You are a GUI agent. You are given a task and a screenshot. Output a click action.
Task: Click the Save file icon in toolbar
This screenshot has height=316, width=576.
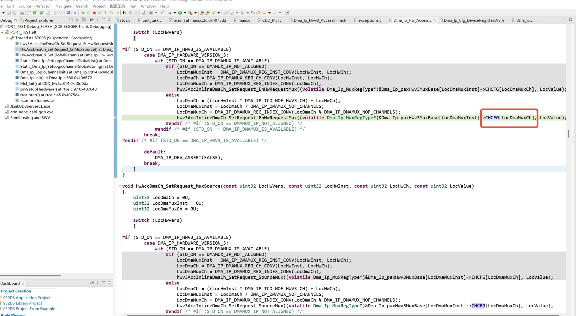tap(9, 13)
